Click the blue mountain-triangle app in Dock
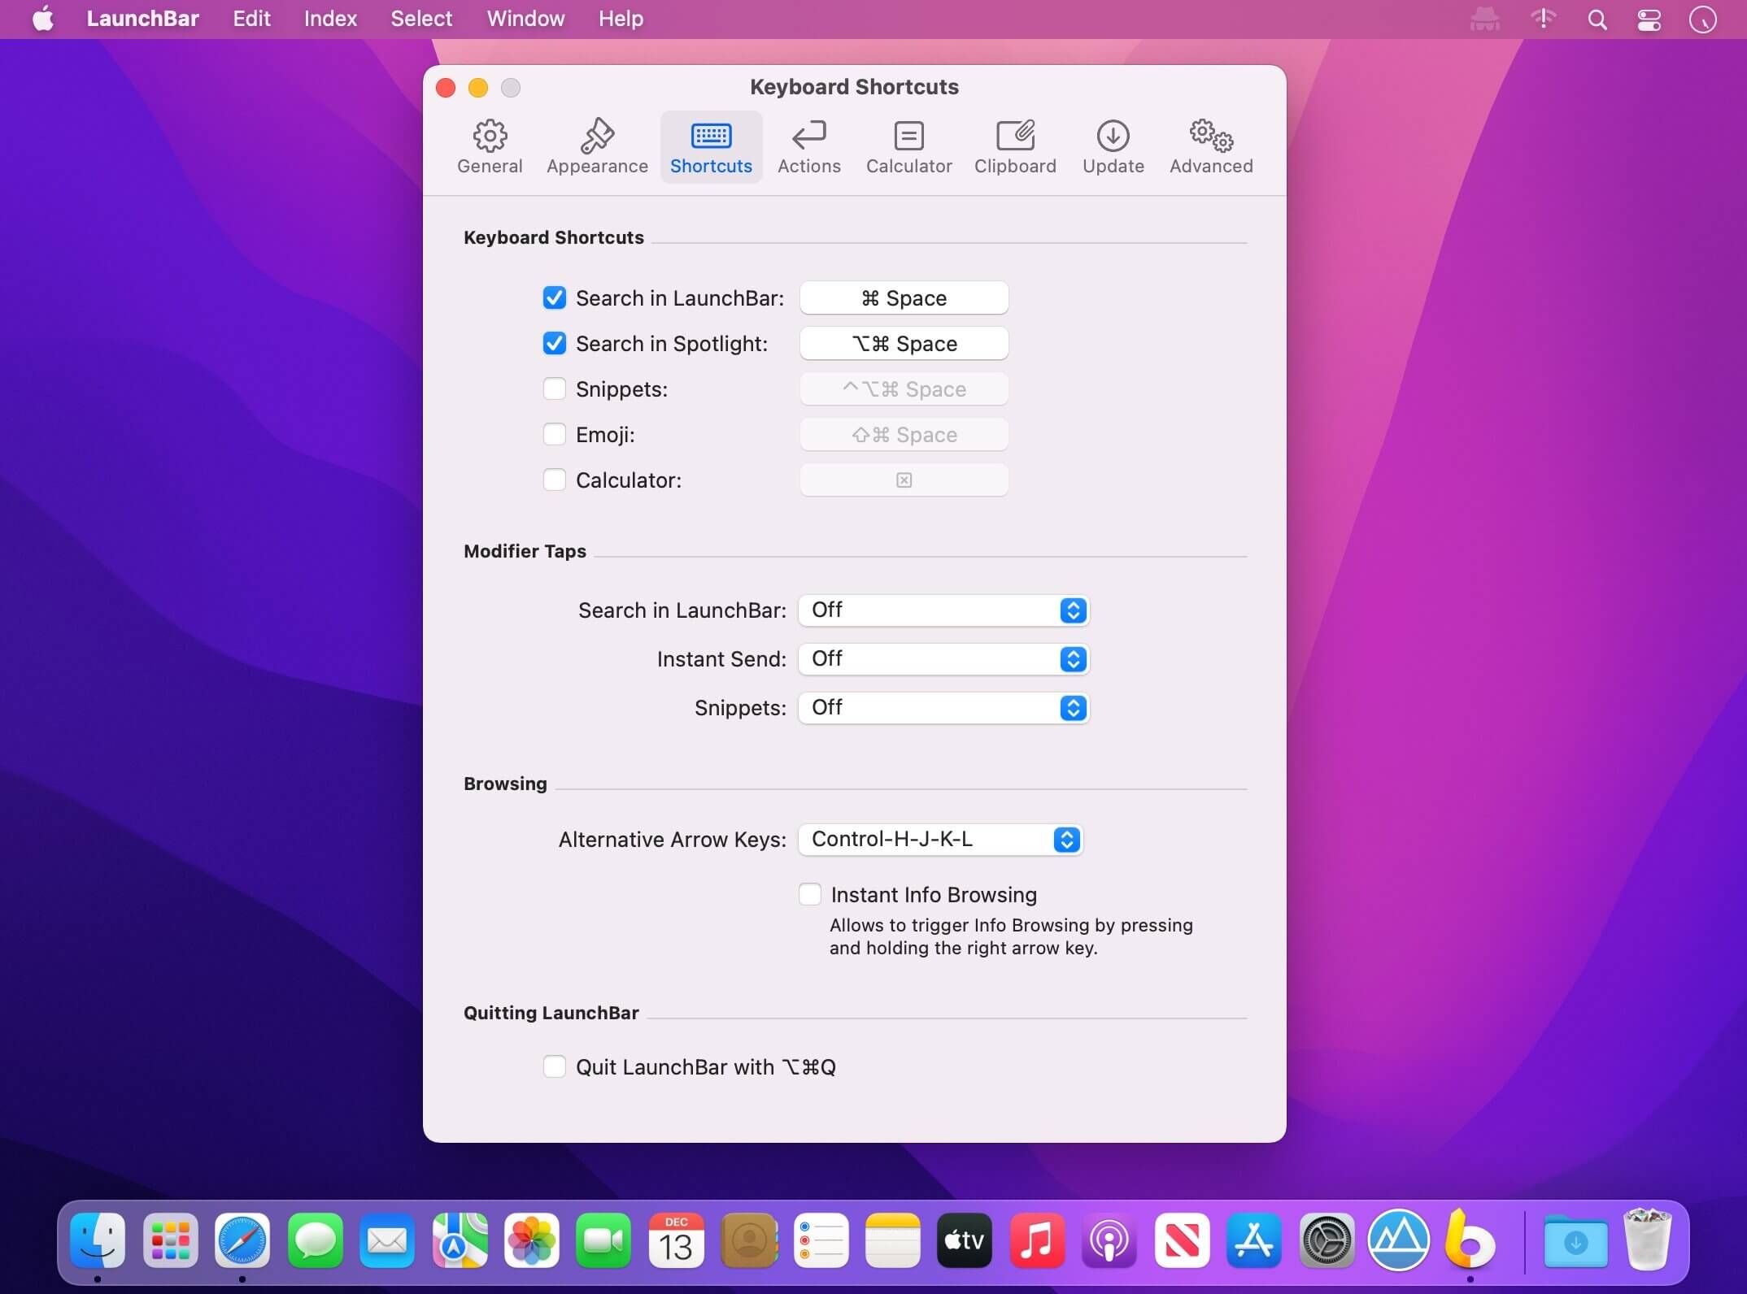The width and height of the screenshot is (1747, 1294). pos(1398,1240)
